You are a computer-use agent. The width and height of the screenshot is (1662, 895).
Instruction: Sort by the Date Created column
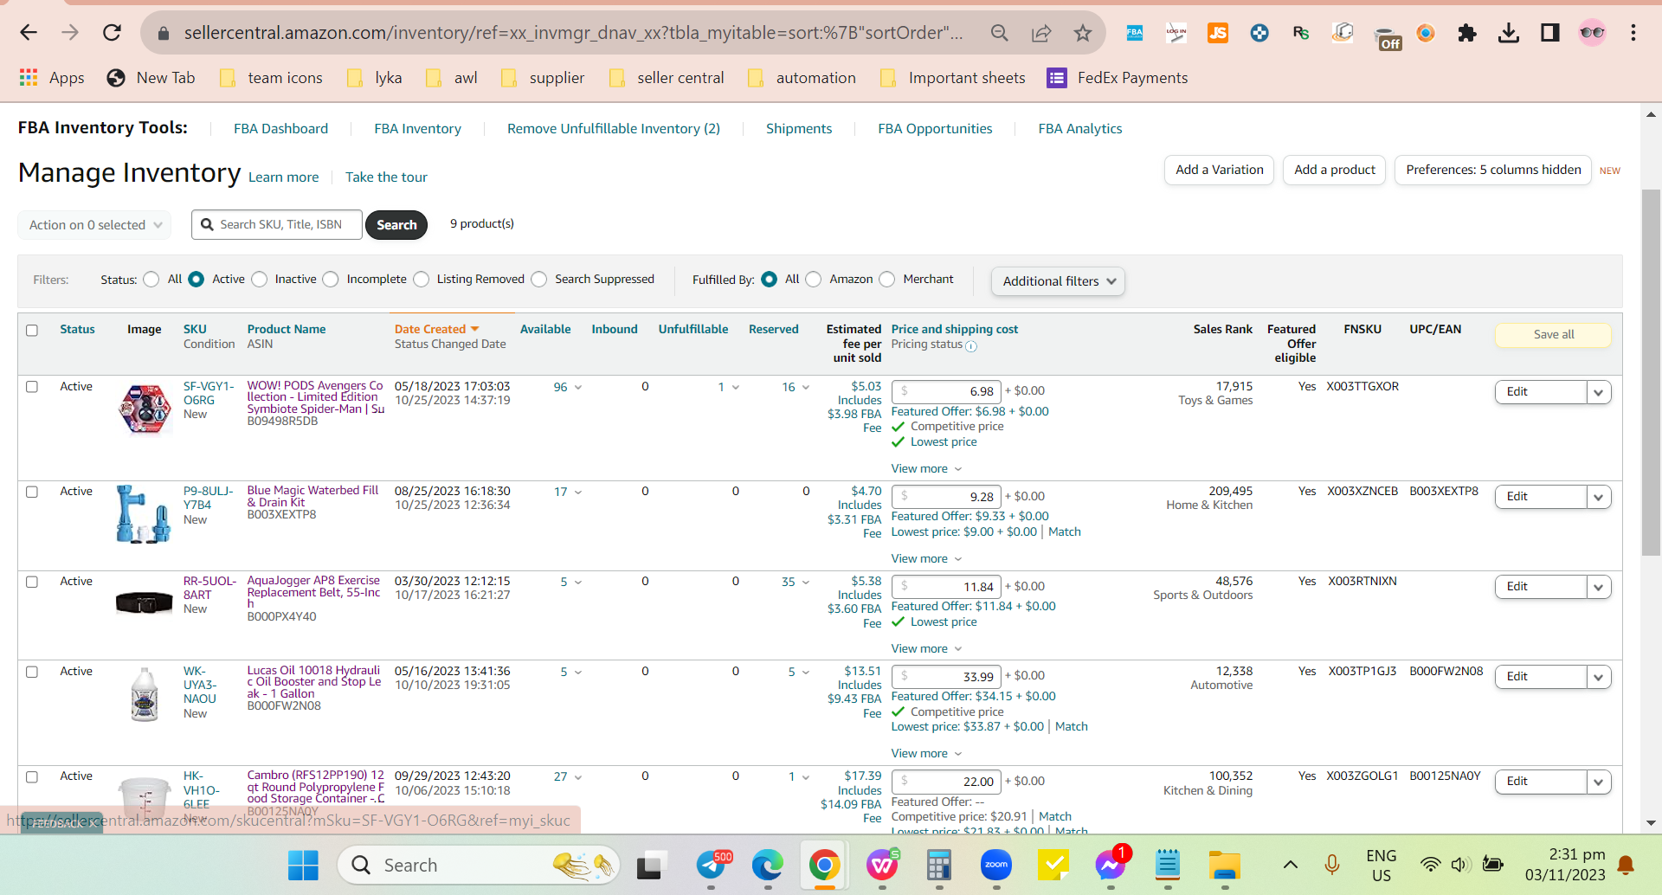[x=436, y=329]
